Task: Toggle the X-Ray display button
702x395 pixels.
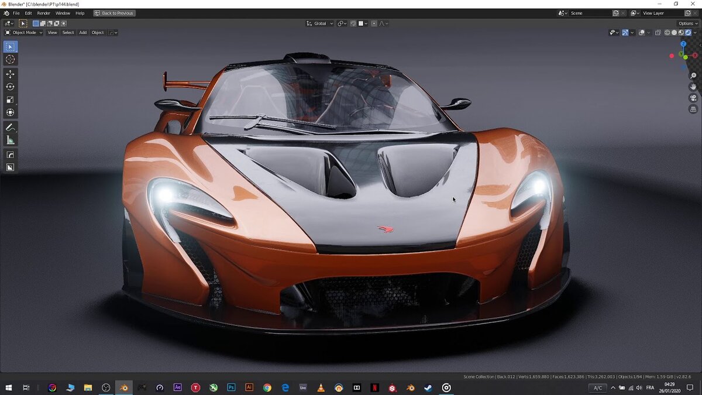Action: [658, 33]
